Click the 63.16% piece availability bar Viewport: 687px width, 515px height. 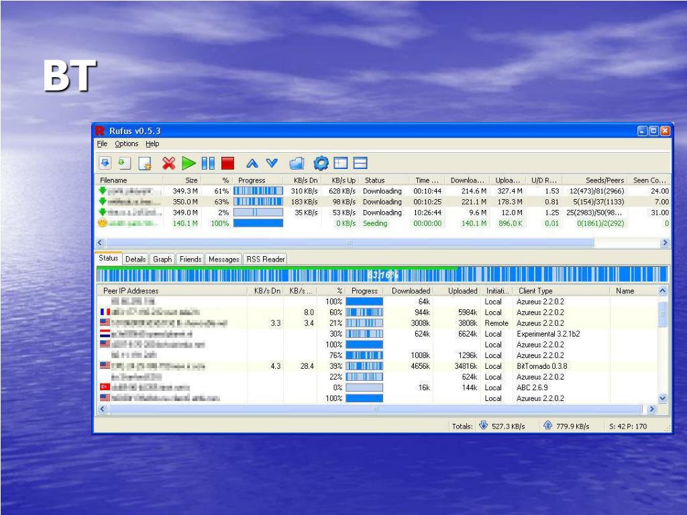382,274
